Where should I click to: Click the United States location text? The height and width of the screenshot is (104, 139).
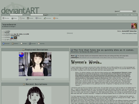15,36
